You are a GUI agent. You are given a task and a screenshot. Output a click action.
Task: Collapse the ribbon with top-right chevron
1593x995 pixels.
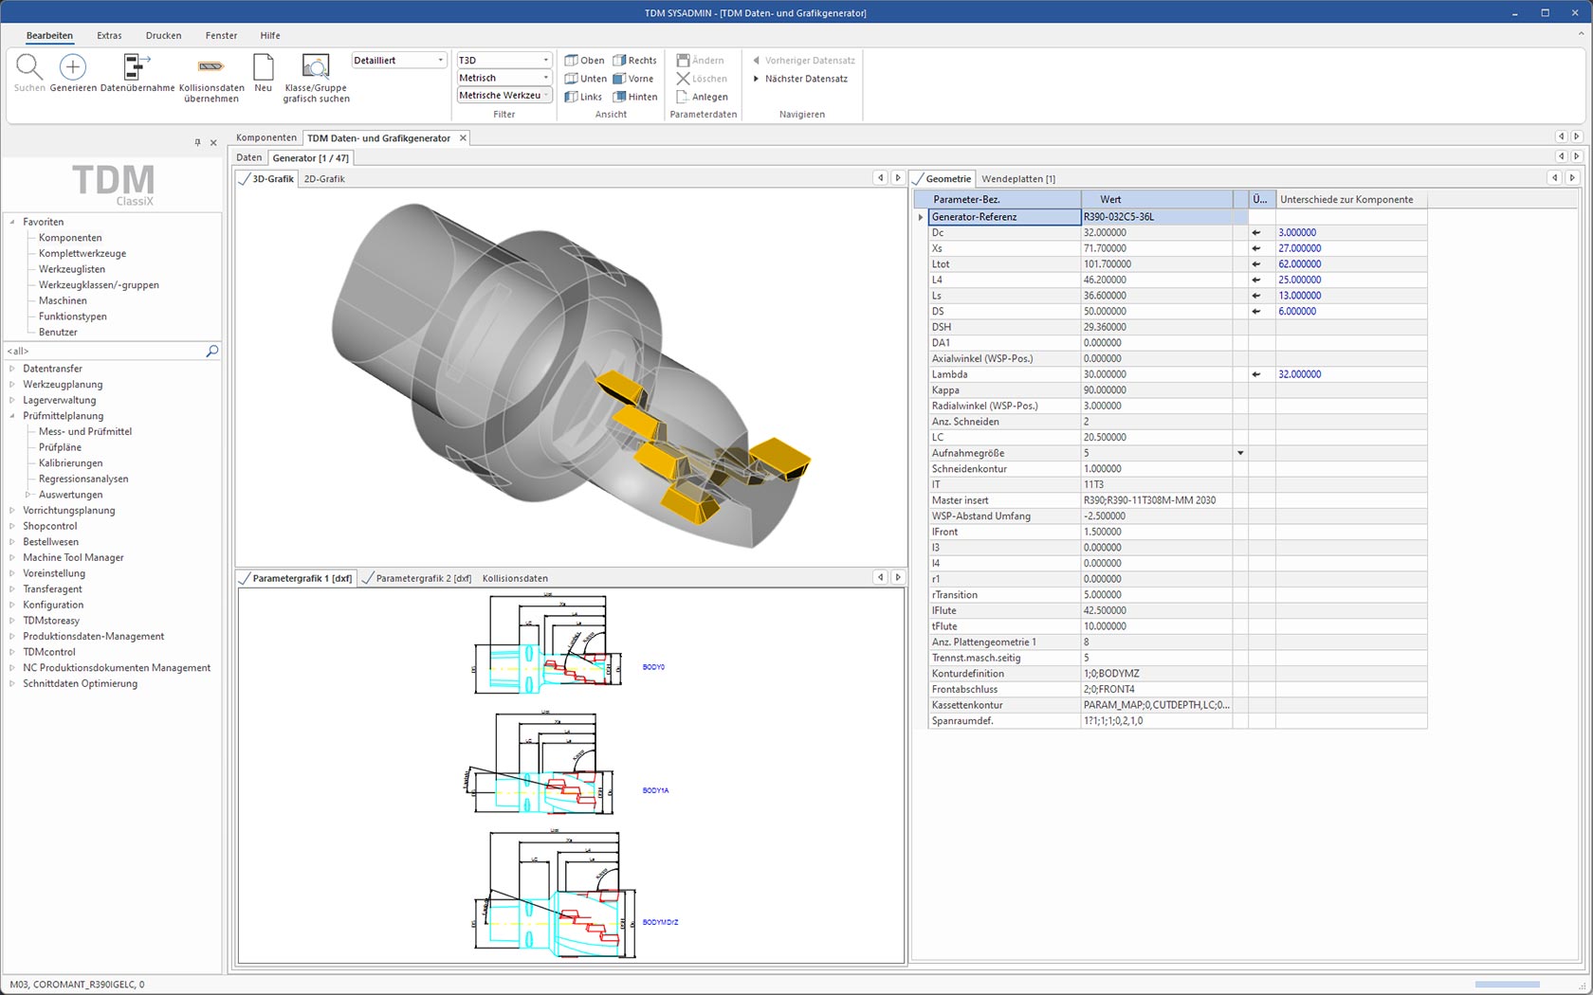(1580, 34)
